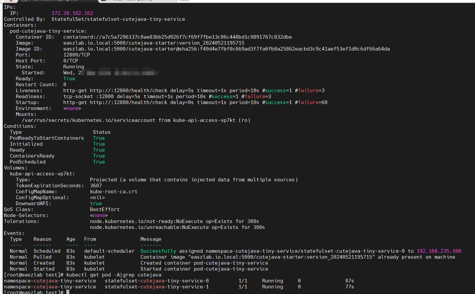Click the PodScheduled condition True value

pos(99,162)
